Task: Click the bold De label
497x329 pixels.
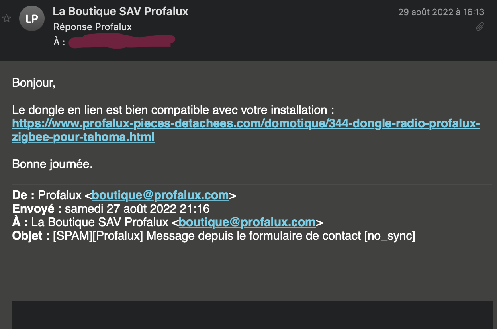Action: [23, 195]
